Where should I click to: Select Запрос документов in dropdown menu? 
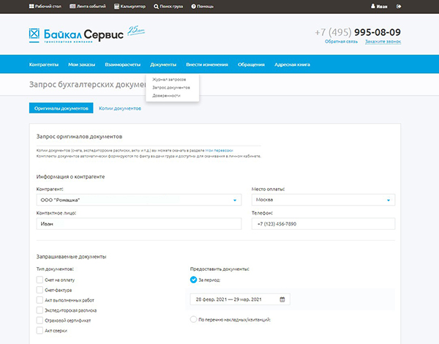(171, 88)
